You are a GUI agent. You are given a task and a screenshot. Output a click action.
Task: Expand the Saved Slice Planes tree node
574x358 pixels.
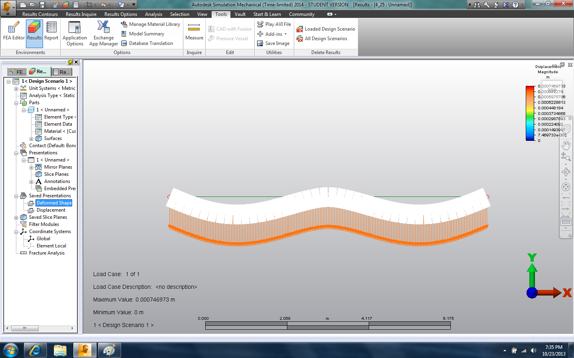coord(16,218)
